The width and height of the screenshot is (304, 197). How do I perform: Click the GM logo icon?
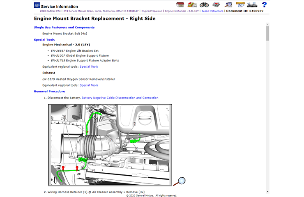click(x=37, y=5)
